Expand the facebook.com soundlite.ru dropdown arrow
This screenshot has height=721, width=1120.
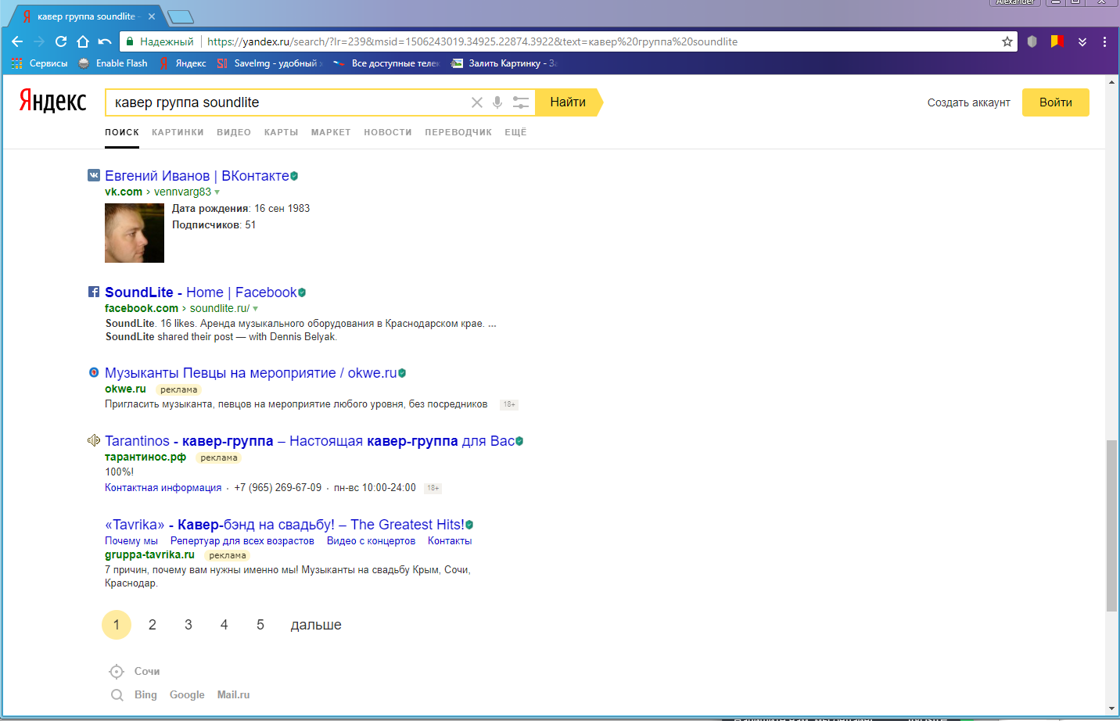pyautogui.click(x=256, y=309)
